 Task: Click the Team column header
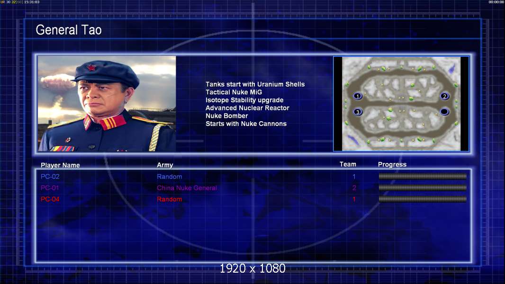[x=348, y=164]
